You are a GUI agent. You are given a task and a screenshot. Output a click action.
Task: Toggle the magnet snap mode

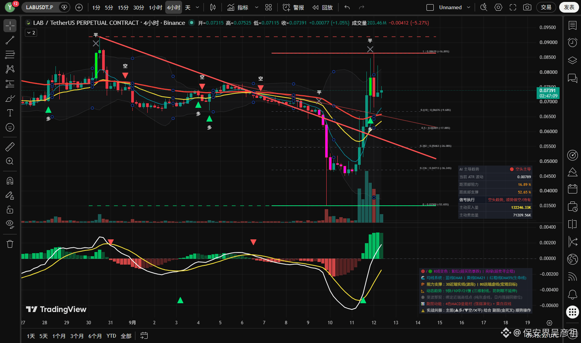pos(10,181)
